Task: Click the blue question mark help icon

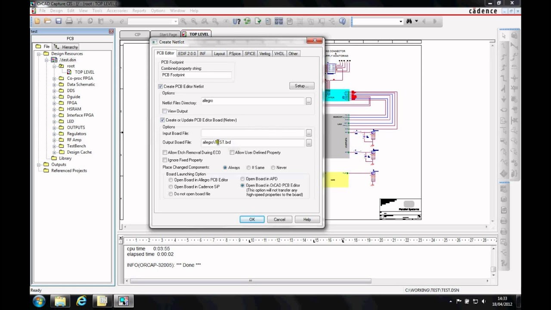Action: point(343,21)
